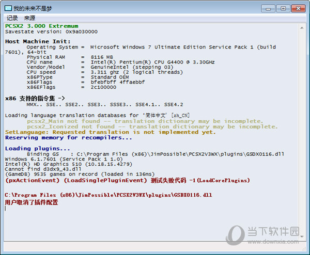
Task: Click the 'x86PType = Standard OEM' line
Action: pyautogui.click(x=78, y=77)
